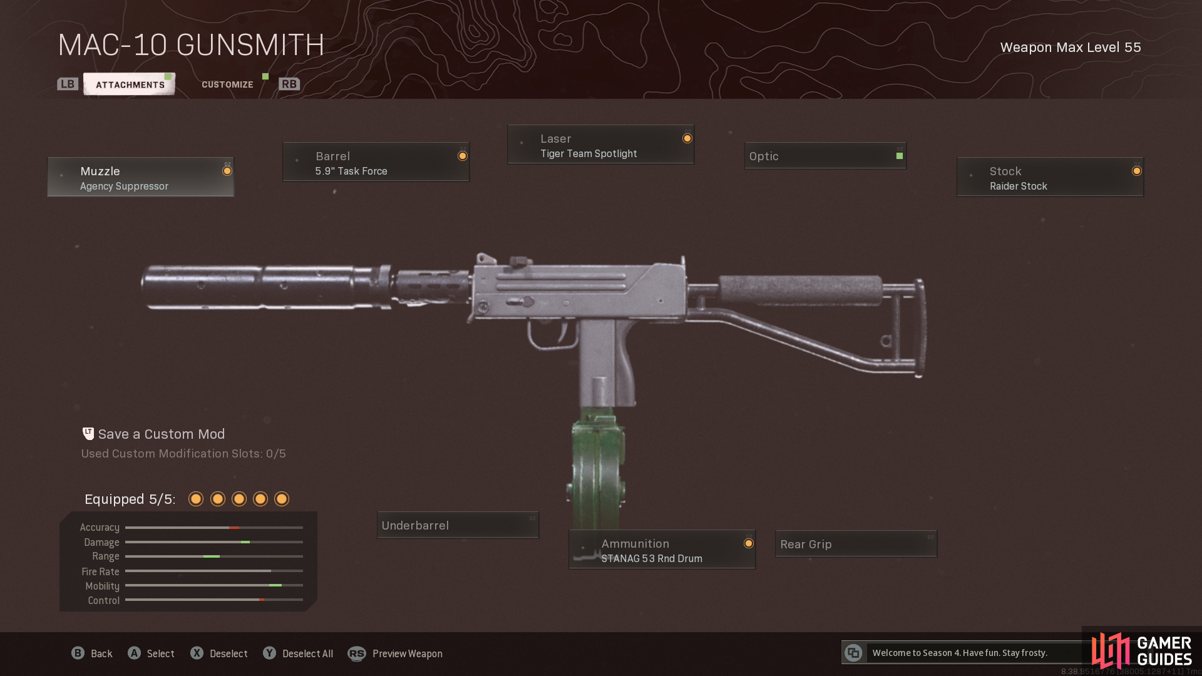The width and height of the screenshot is (1202, 676).
Task: Open the Rear Grip attachment slot
Action: (x=856, y=544)
